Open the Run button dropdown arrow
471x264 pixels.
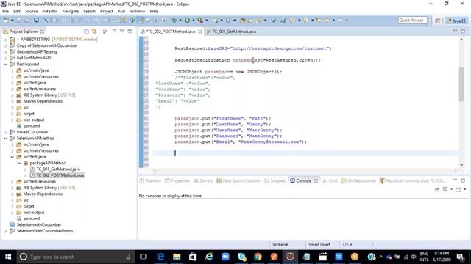(x=193, y=21)
